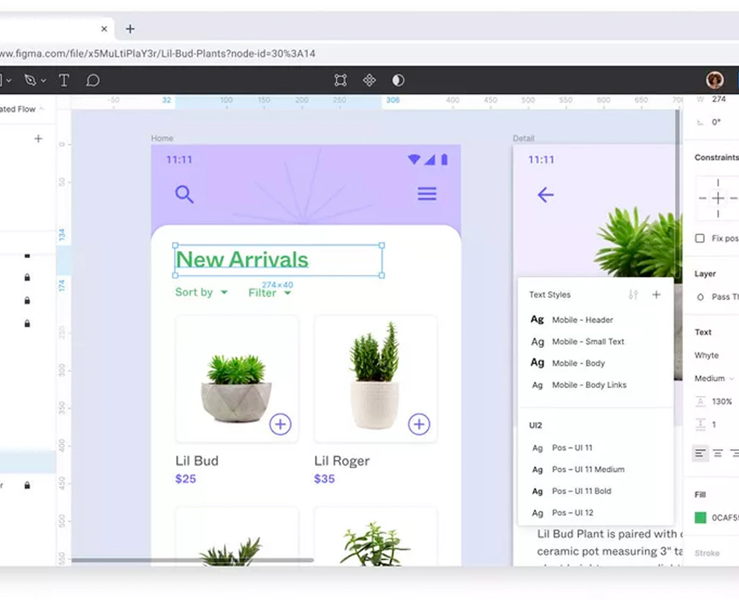The height and width of the screenshot is (600, 739).
Task: Select the Pen tool in Figma toolbar
Action: pyautogui.click(x=30, y=80)
